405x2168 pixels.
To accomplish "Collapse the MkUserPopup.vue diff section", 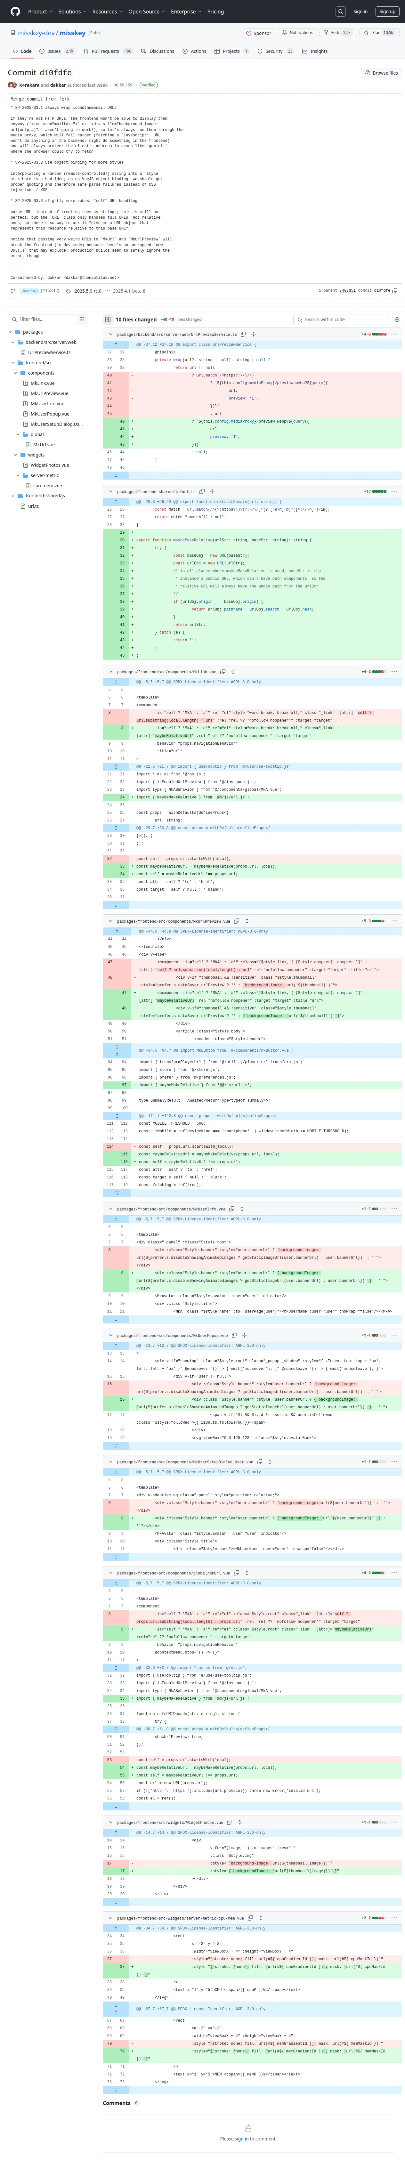I will [110, 1336].
